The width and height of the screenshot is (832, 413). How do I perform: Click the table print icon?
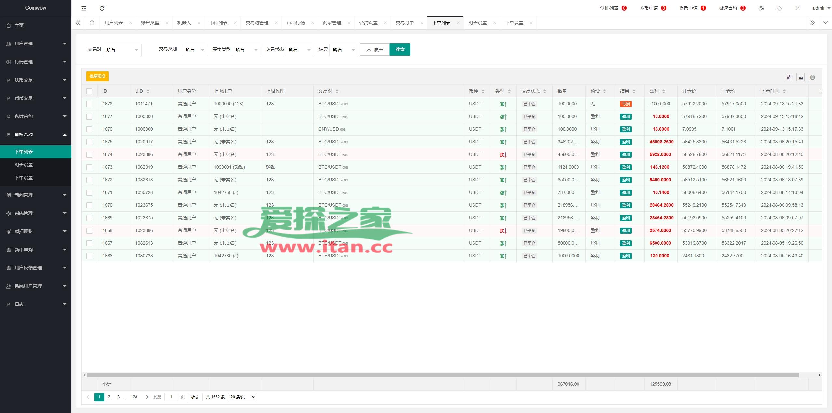pyautogui.click(x=812, y=77)
